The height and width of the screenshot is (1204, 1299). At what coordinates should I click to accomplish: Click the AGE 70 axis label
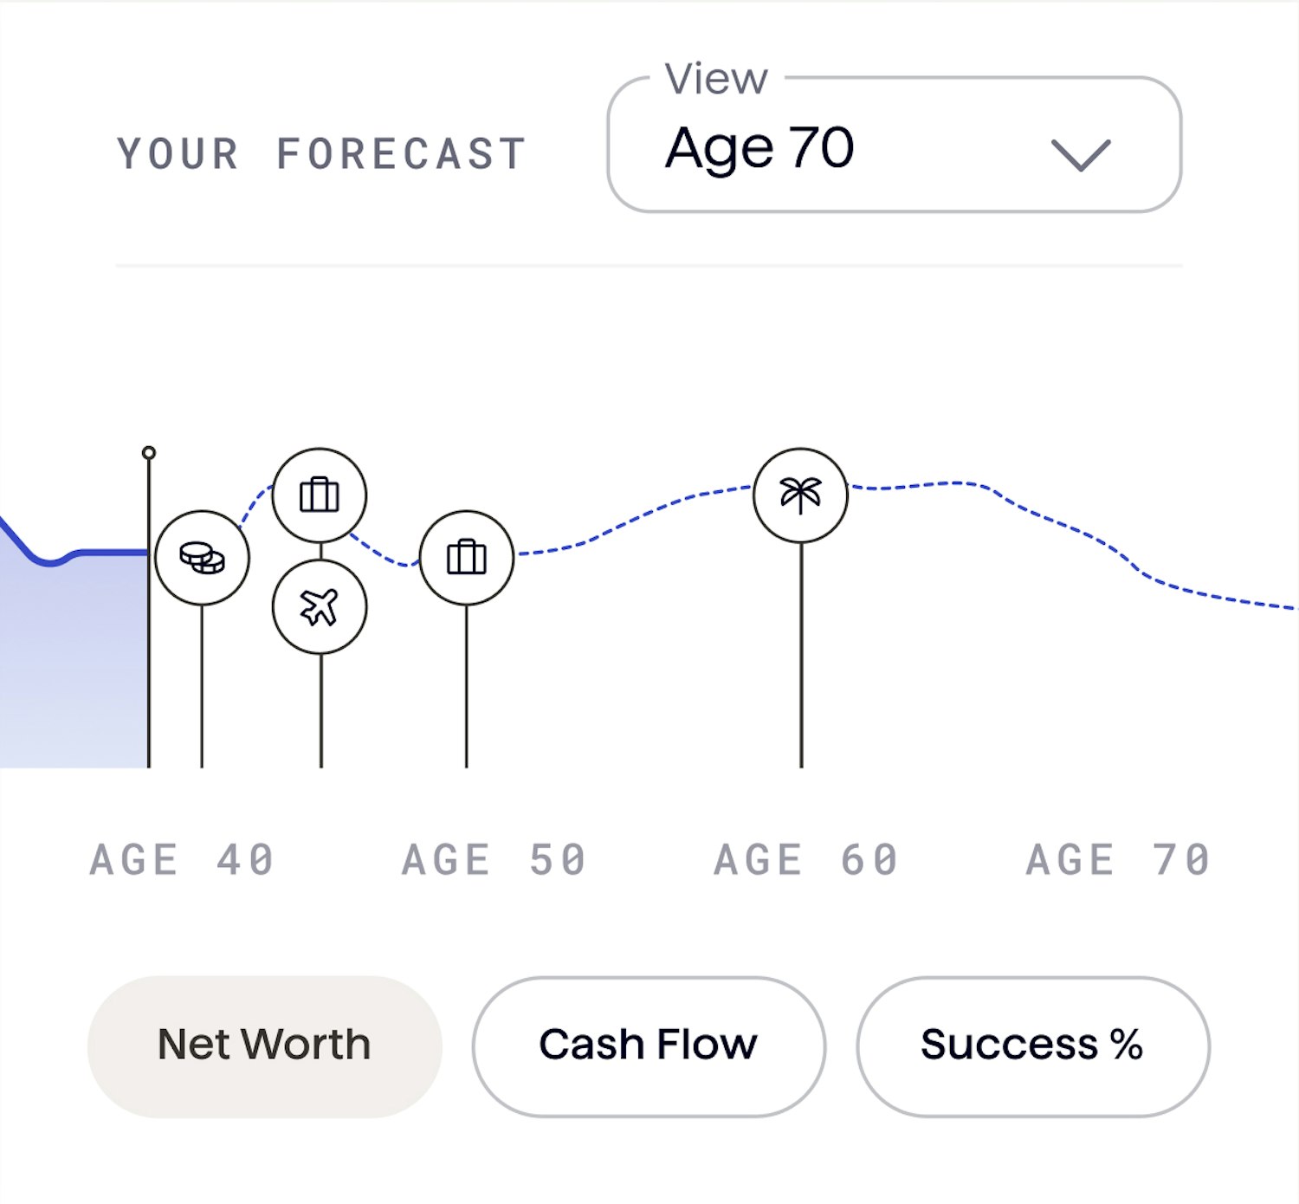coord(1118,860)
